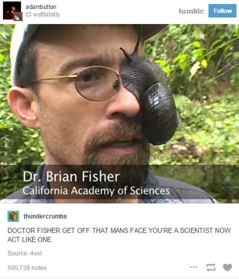Screen dimensions: 239x279
Task: Open the three-dot more options menu
Action: [193, 267]
